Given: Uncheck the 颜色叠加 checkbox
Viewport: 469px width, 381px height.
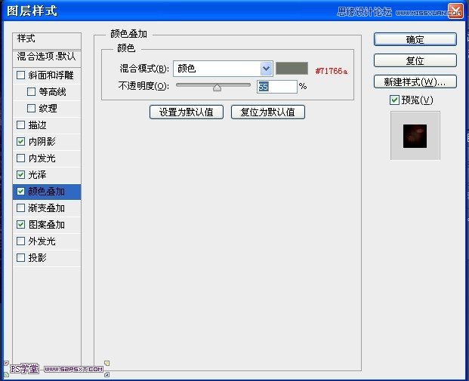Looking at the screenshot, I should (x=20, y=191).
